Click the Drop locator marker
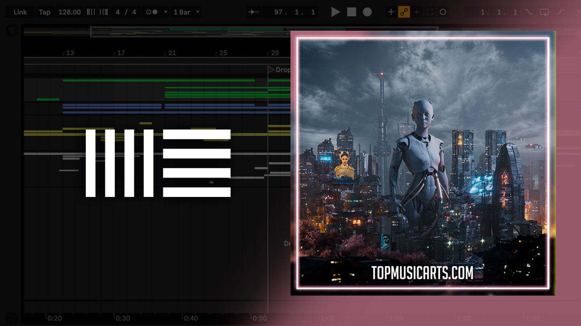The image size is (581, 326). pos(271,70)
